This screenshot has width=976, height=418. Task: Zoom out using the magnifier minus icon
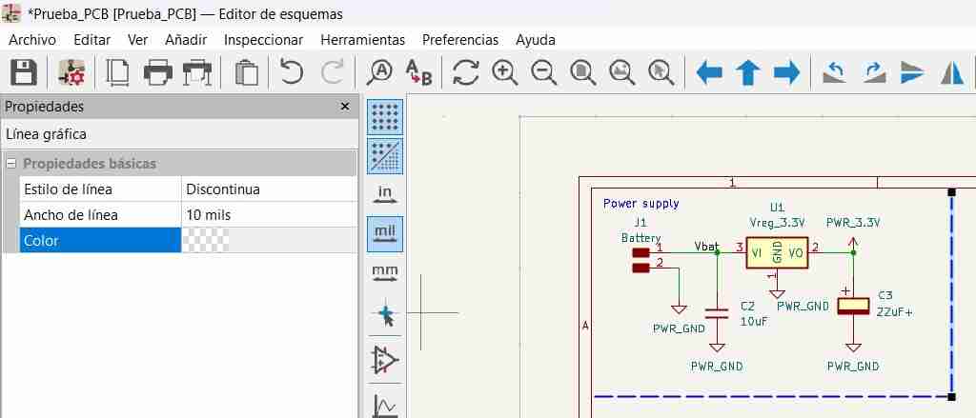click(544, 72)
